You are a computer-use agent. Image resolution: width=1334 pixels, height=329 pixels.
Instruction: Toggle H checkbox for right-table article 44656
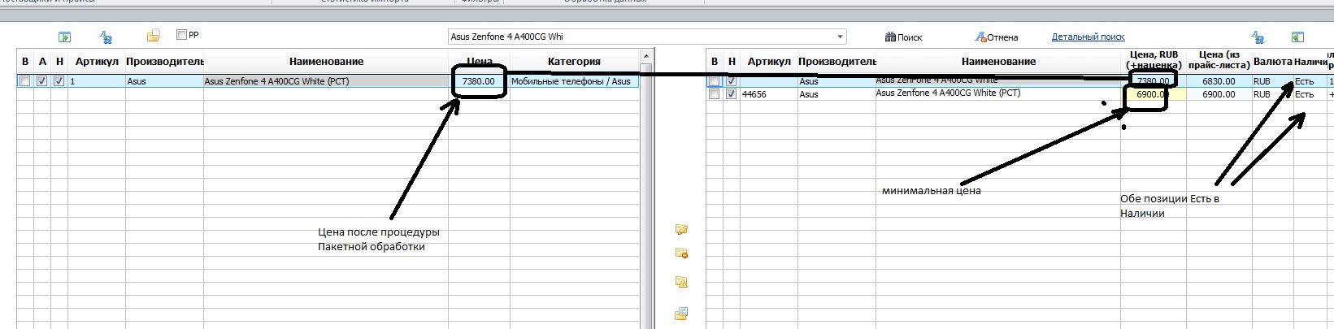pos(731,94)
